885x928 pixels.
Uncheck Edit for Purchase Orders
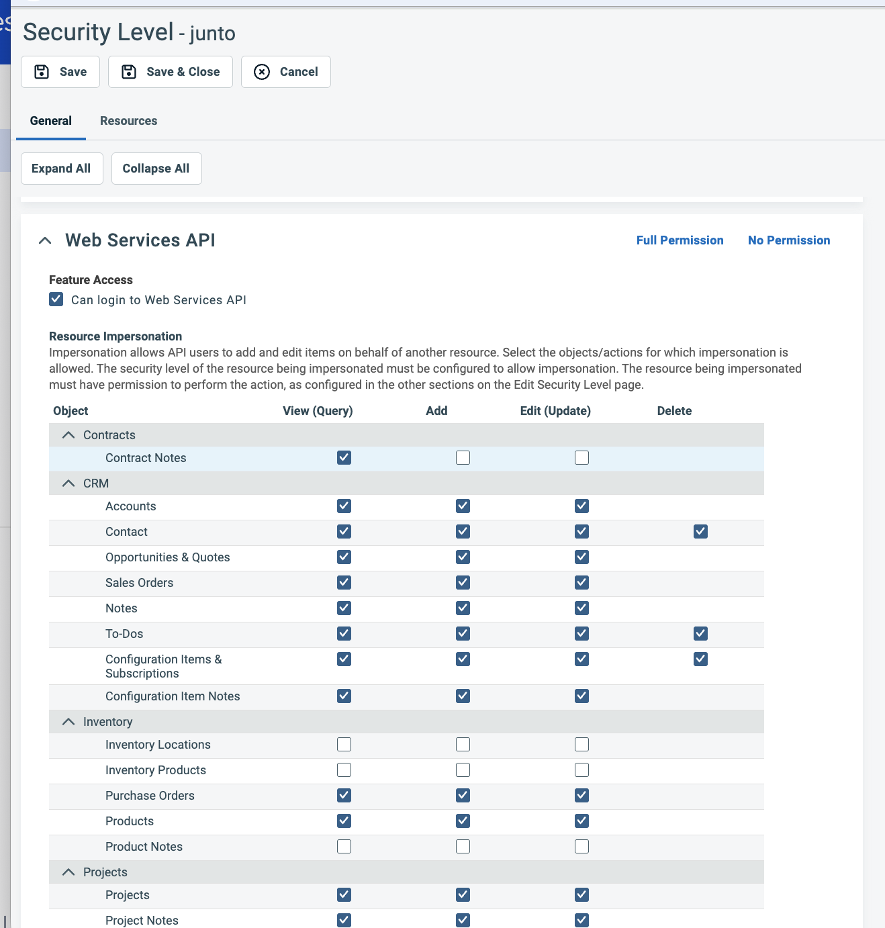click(x=582, y=796)
